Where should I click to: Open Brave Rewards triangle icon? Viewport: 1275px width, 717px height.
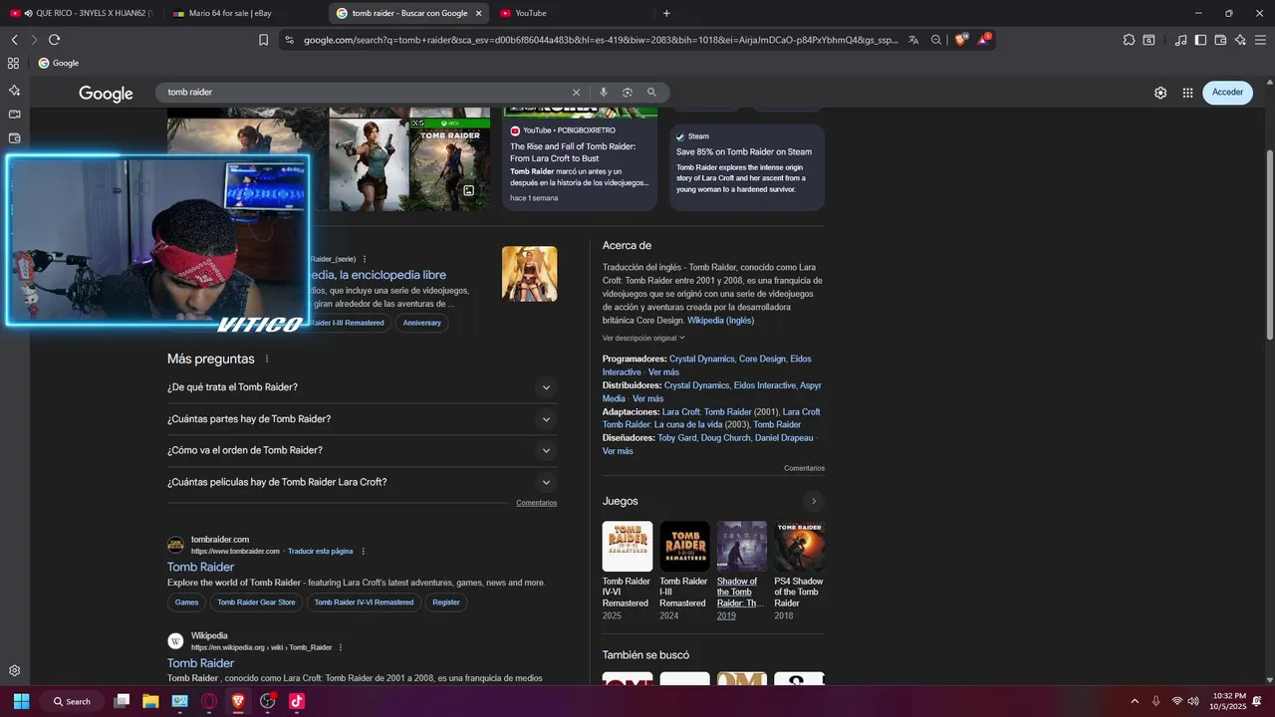[x=984, y=40]
